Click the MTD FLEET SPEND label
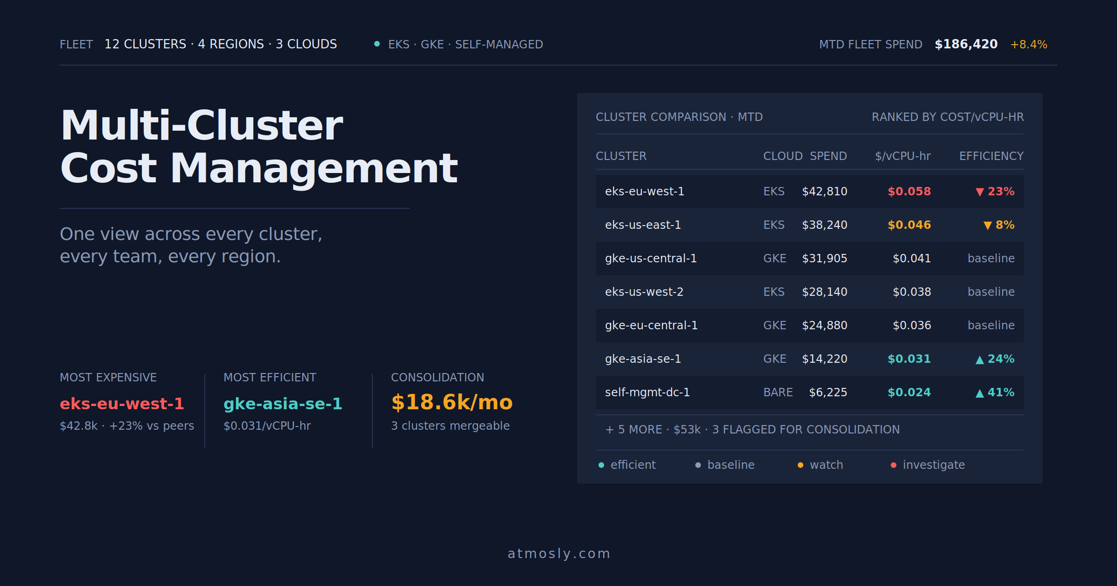The height and width of the screenshot is (586, 1117). (871, 44)
